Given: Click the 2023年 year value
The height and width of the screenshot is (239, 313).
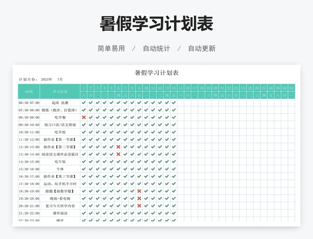Looking at the screenshot, I should point(47,80).
